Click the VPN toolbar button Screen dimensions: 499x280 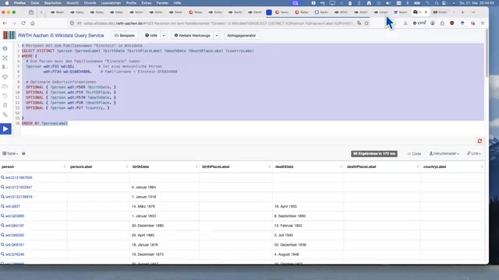419,23
